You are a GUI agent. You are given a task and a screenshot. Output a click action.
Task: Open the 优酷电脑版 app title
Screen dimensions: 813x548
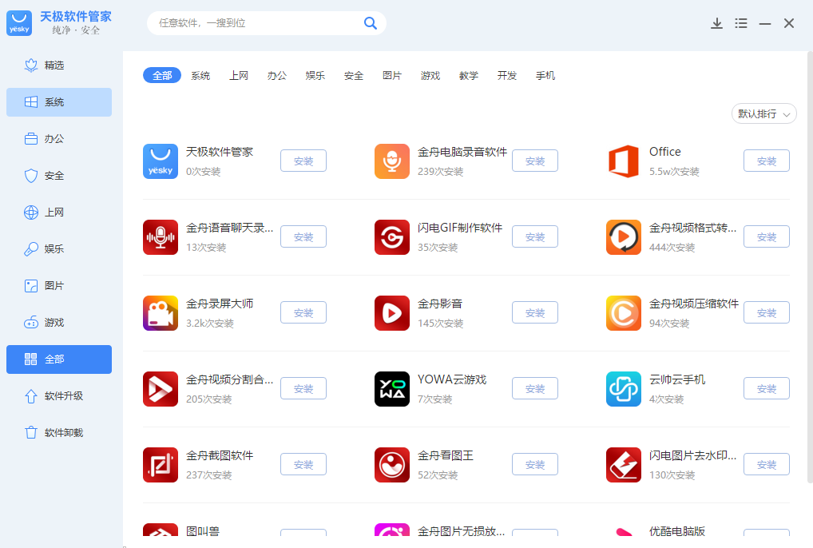point(677,531)
